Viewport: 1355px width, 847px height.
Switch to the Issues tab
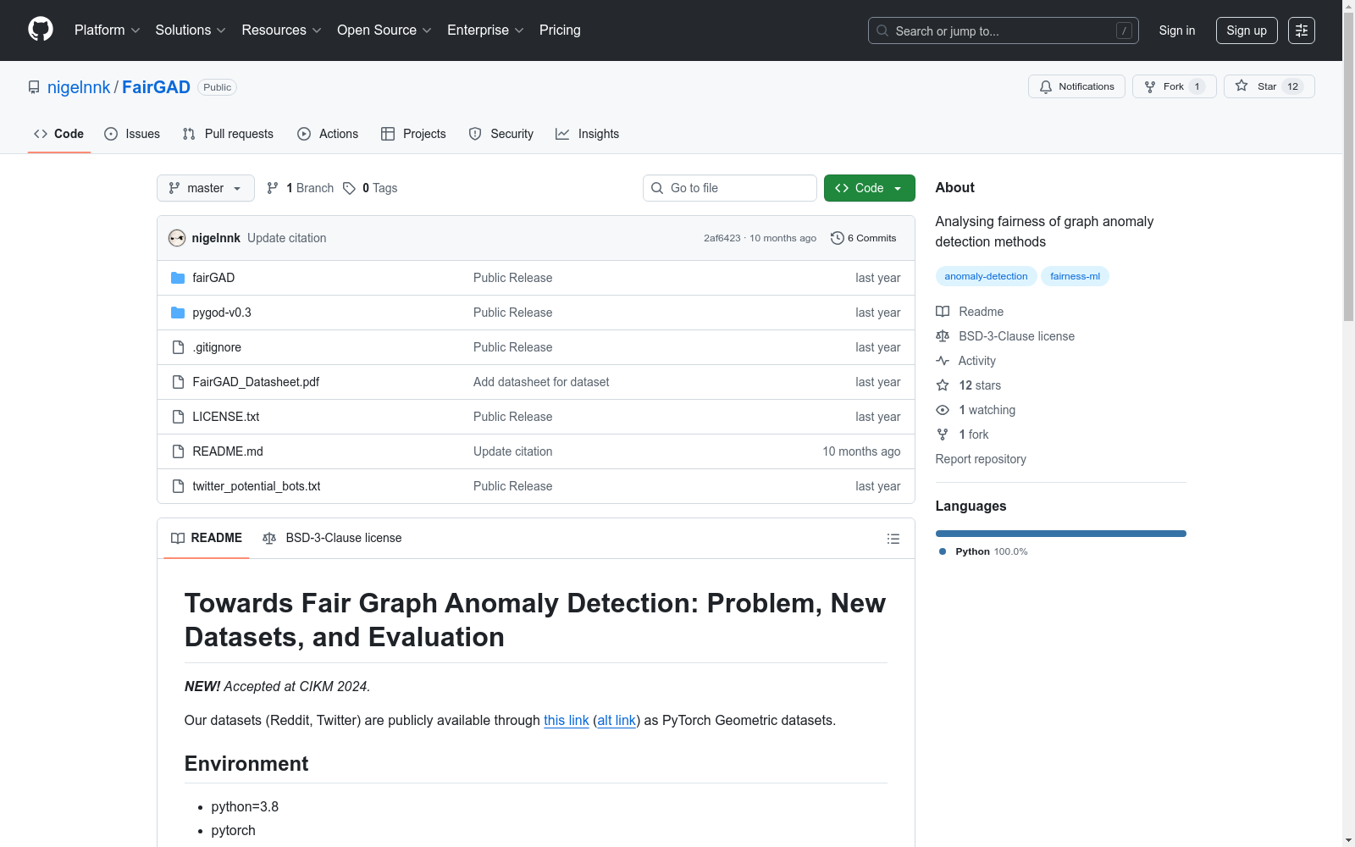132,134
